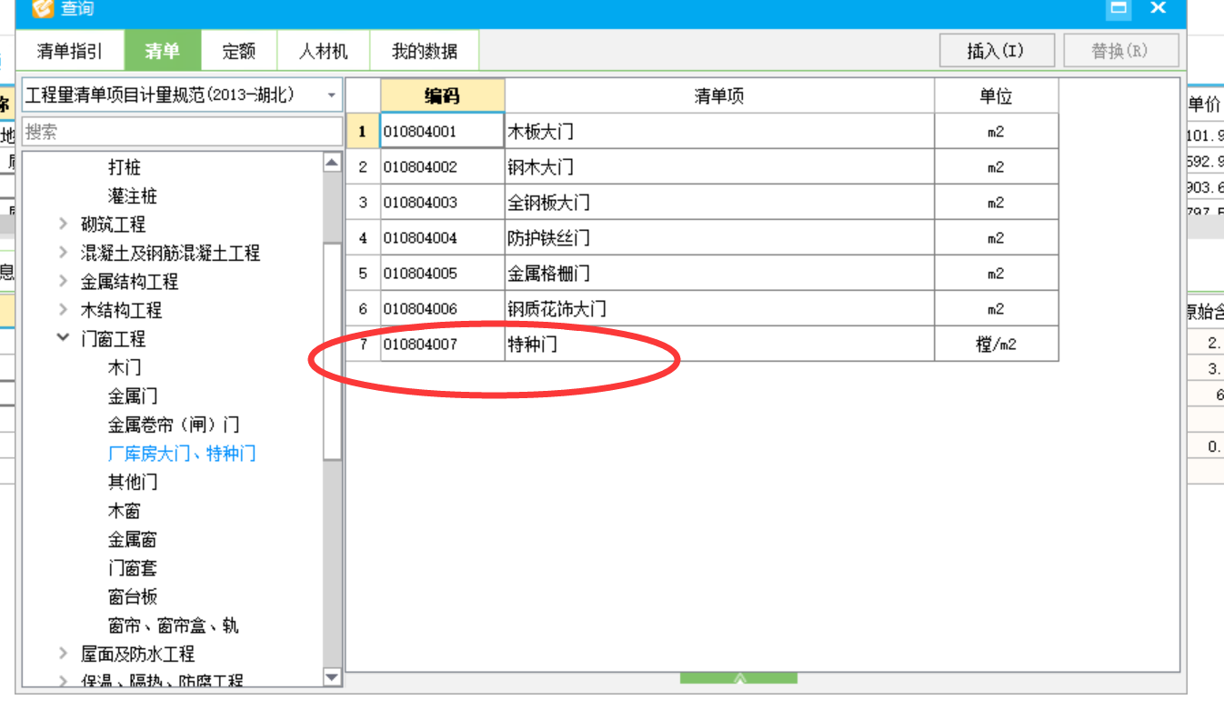
Task: Click the 查询 window app icon
Action: click(x=42, y=8)
